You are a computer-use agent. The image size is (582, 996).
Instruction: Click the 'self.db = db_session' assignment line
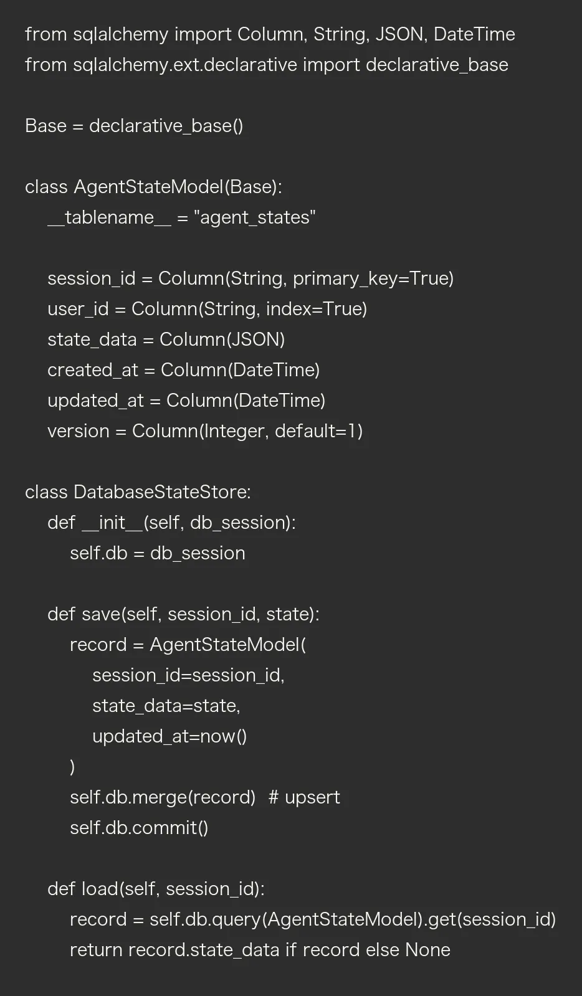158,553
